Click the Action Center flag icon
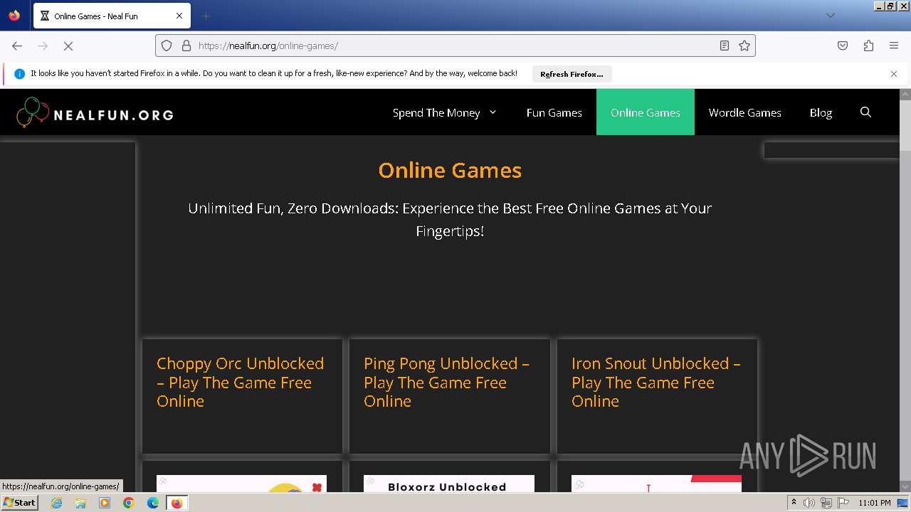911x512 pixels. coord(842,503)
